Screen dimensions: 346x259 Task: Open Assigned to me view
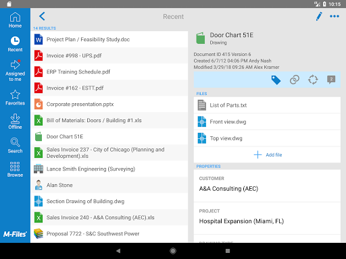[15, 71]
